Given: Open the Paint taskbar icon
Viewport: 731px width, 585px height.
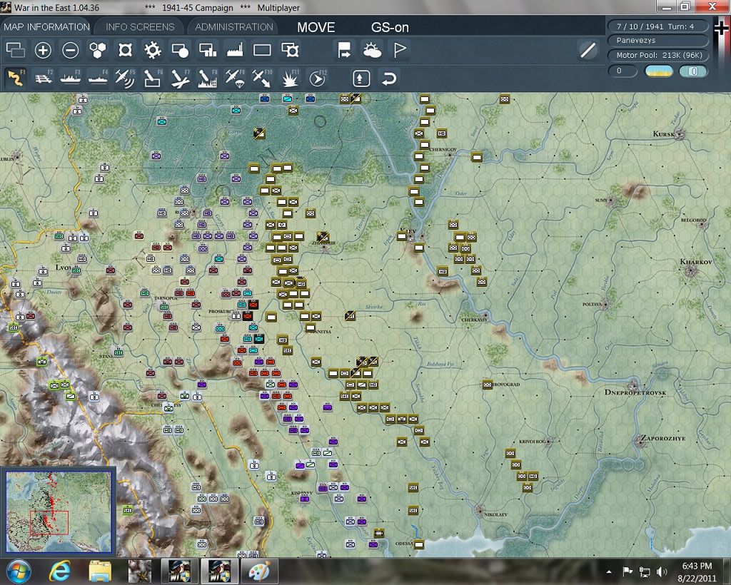Looking at the screenshot, I should click(258, 571).
